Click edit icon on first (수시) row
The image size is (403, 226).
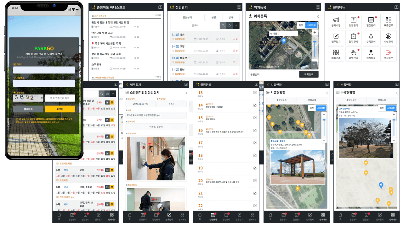[x=107, y=102]
